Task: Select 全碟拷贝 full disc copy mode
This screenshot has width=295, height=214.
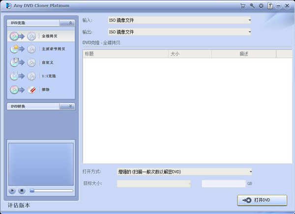Action: pos(41,36)
